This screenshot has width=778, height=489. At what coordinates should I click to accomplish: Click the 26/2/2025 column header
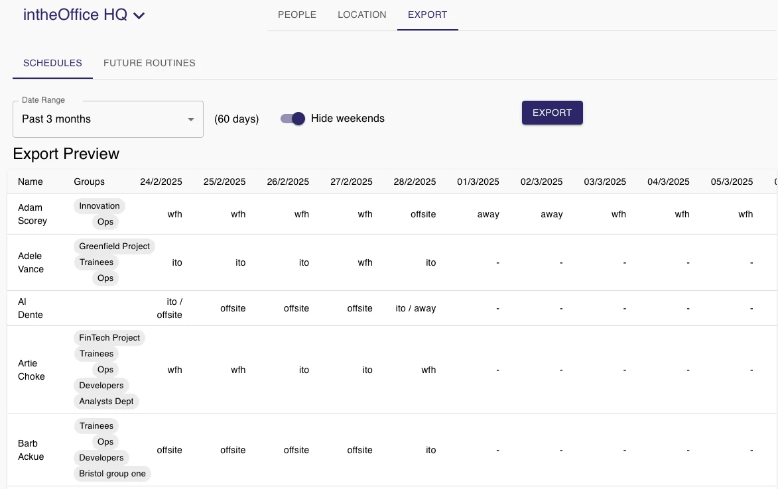(288, 182)
